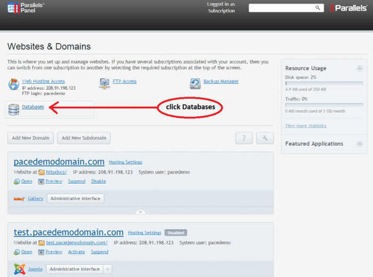Expand the pacedemodomain.com panel with bottom chevron
This screenshot has width=373, height=277.
[140, 212]
